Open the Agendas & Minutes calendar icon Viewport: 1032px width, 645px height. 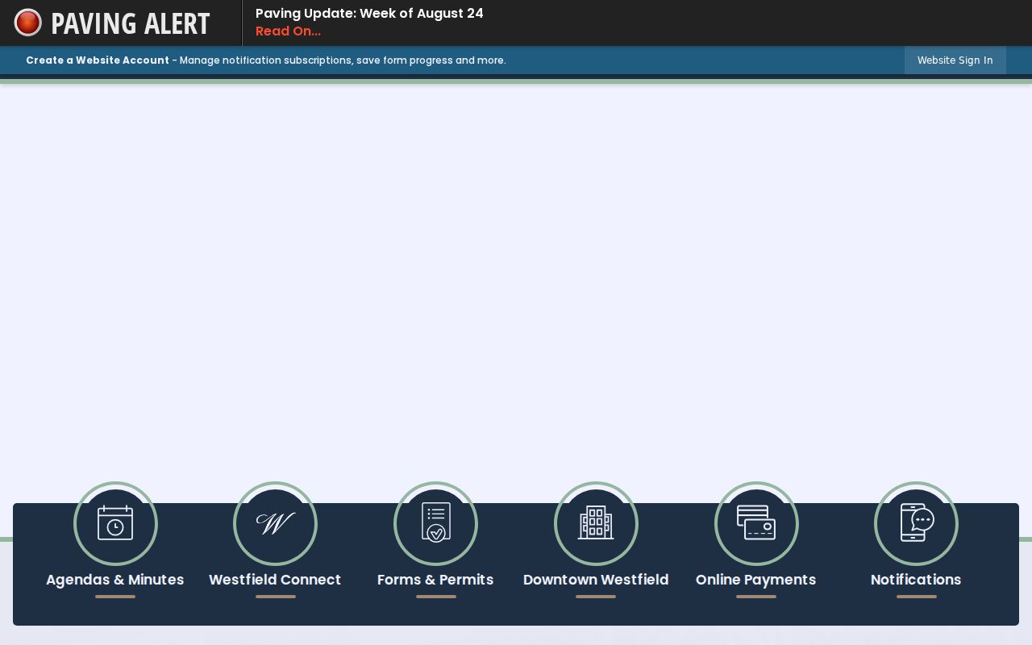click(115, 524)
